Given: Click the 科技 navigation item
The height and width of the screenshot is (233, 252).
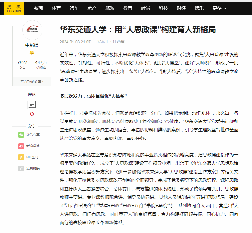Looking at the screenshot, I should coord(163,8).
